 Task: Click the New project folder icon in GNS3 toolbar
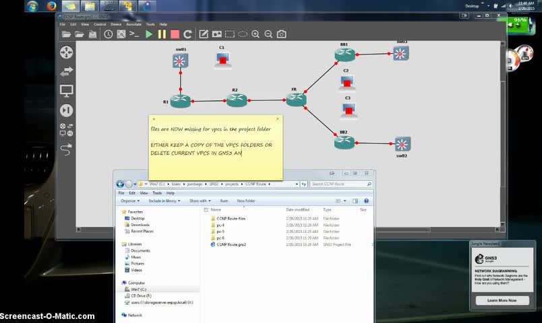click(x=66, y=34)
